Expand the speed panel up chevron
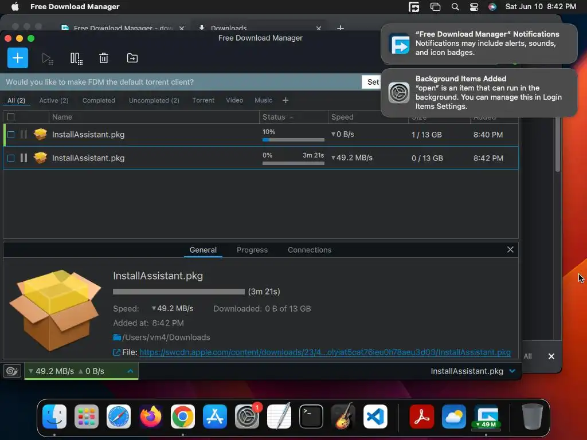The height and width of the screenshot is (440, 587). click(130, 371)
